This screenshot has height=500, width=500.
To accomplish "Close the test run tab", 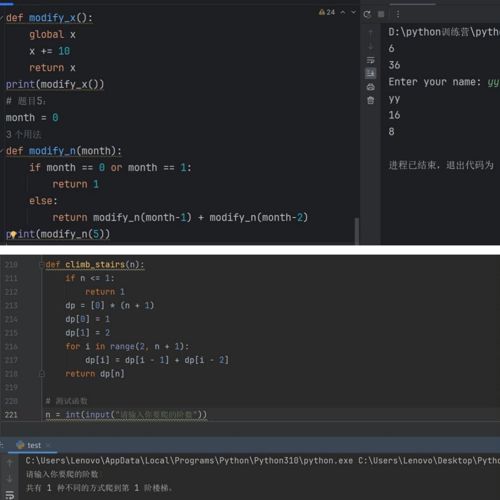I will [x=48, y=445].
